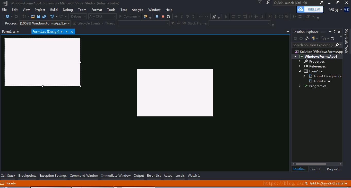The width and height of the screenshot is (351, 188).
Task: Open the Error List window tab
Action: point(154,175)
